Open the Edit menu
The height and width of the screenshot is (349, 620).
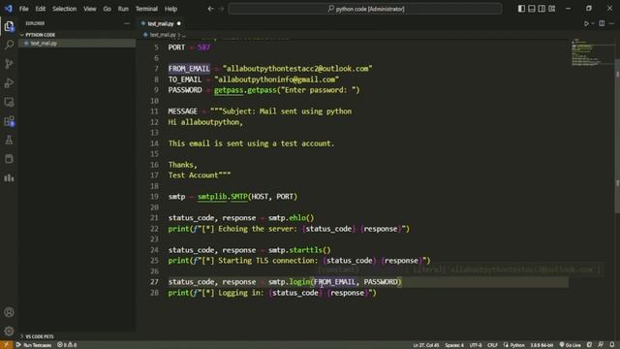[41, 9]
